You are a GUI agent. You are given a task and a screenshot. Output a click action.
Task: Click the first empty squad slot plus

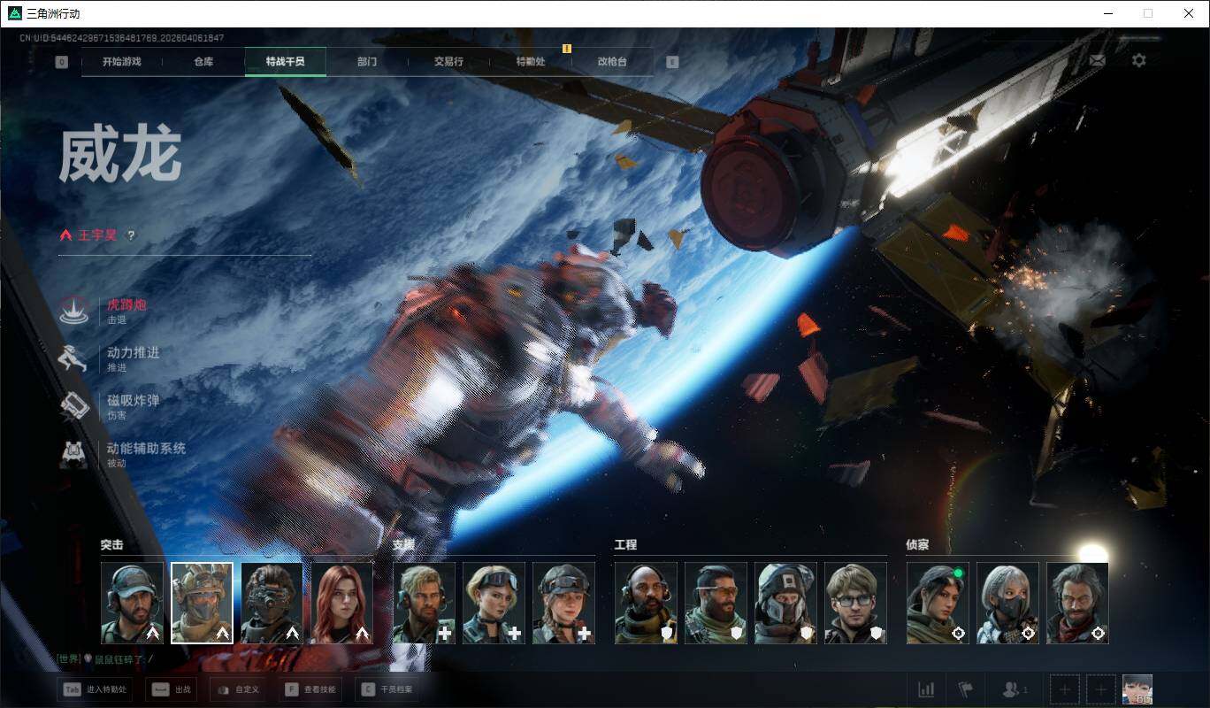(x=1065, y=689)
